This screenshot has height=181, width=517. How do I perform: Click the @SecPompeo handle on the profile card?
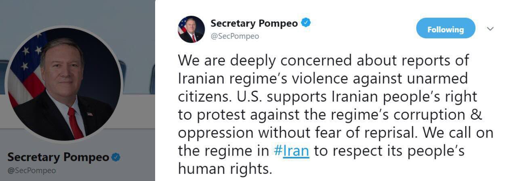(x=32, y=171)
